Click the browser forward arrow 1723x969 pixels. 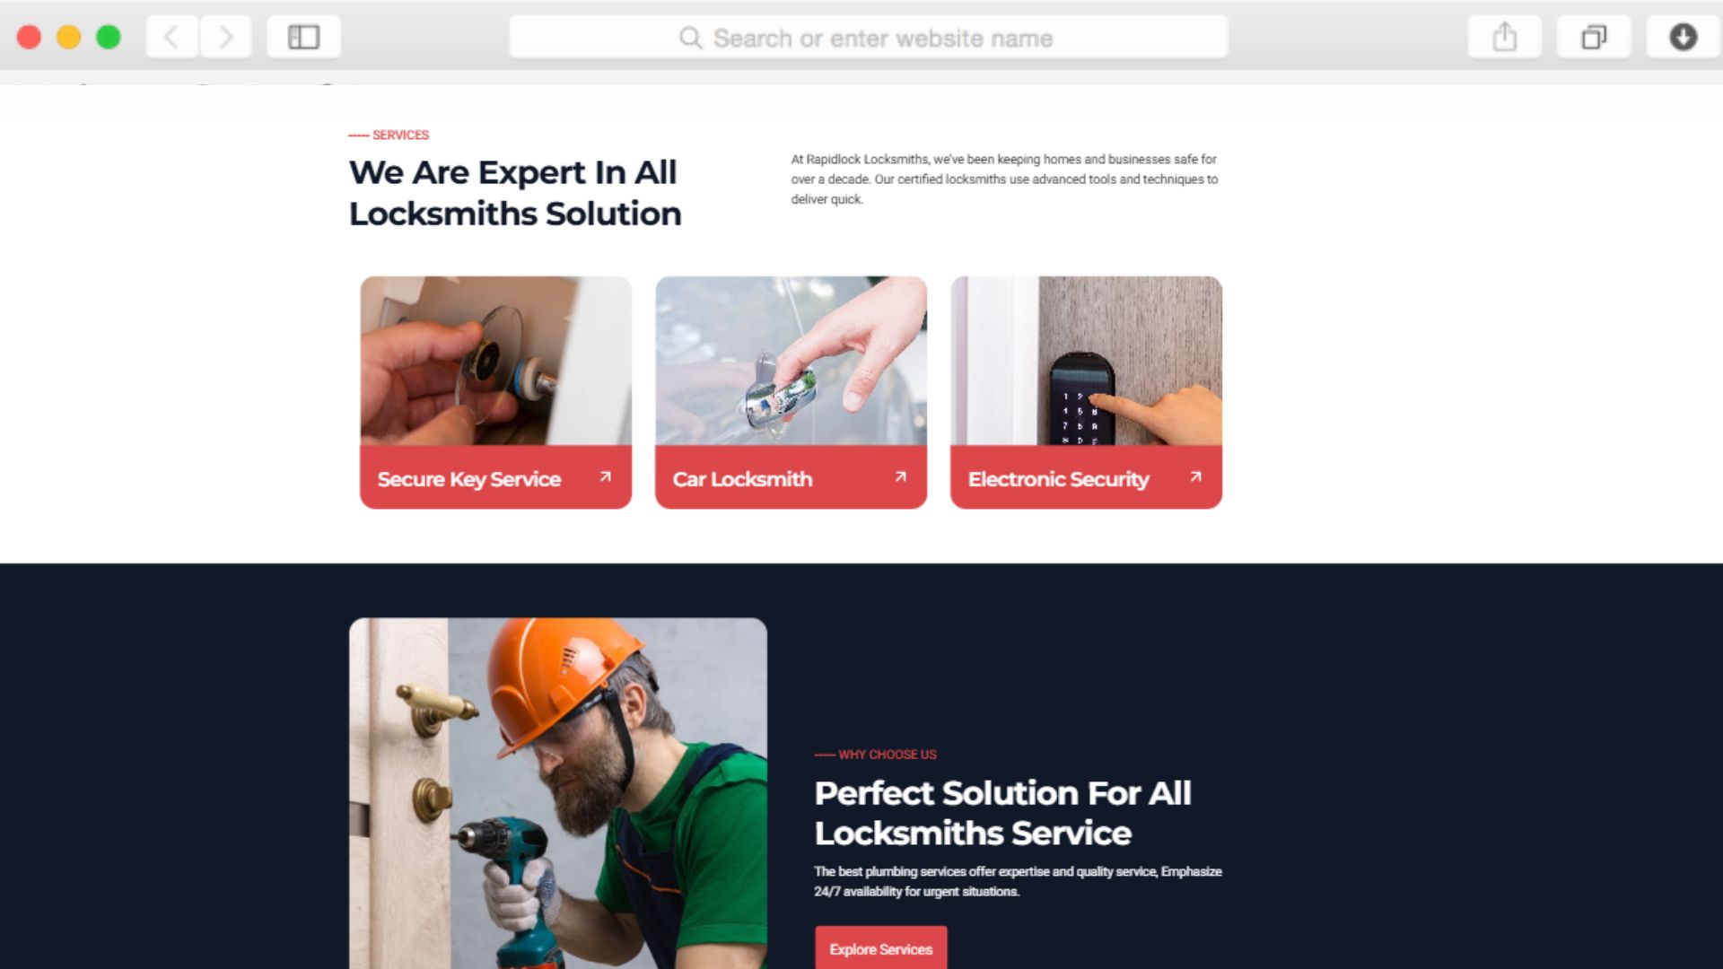226,37
